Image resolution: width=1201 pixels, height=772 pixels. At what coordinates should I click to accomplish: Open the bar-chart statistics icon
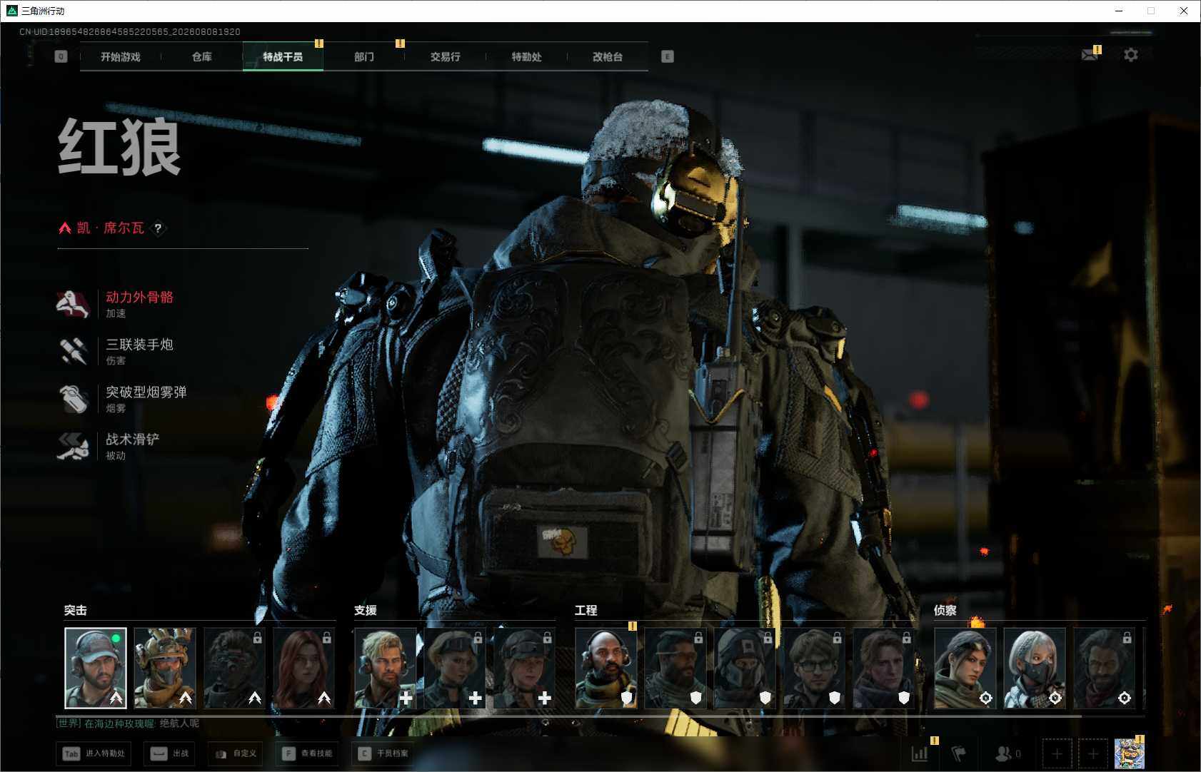920,753
